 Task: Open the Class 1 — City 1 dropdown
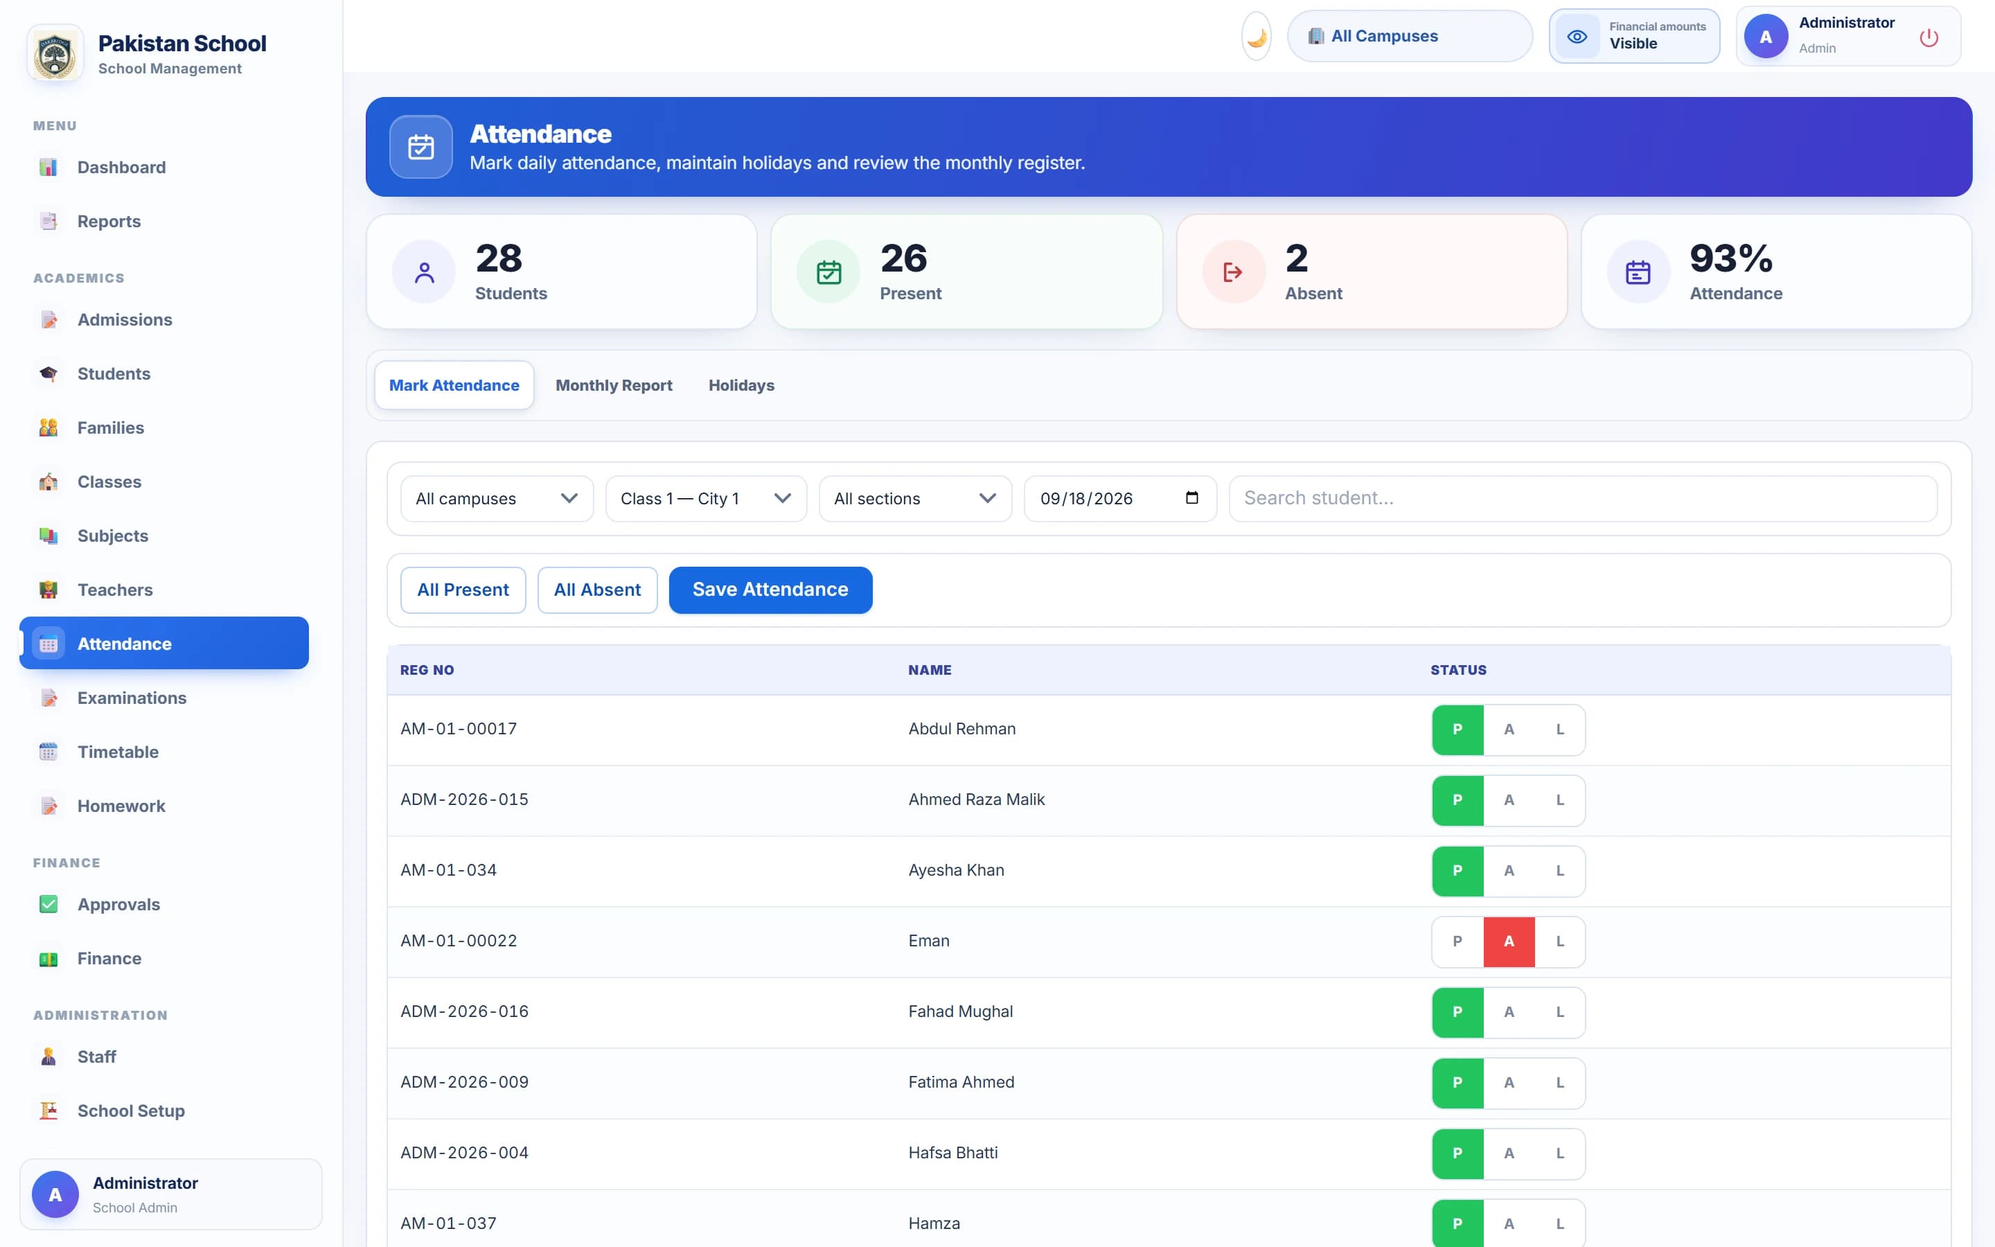coord(706,498)
